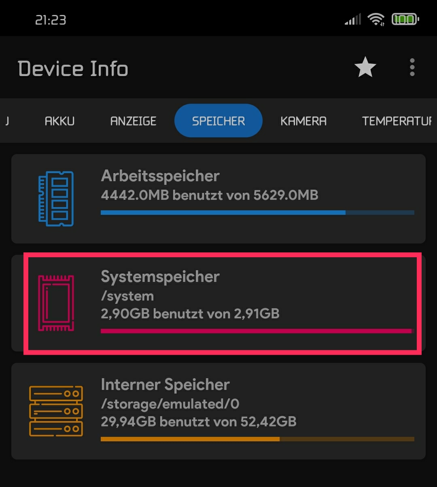Tap the Wi-Fi status icon

pos(376,19)
